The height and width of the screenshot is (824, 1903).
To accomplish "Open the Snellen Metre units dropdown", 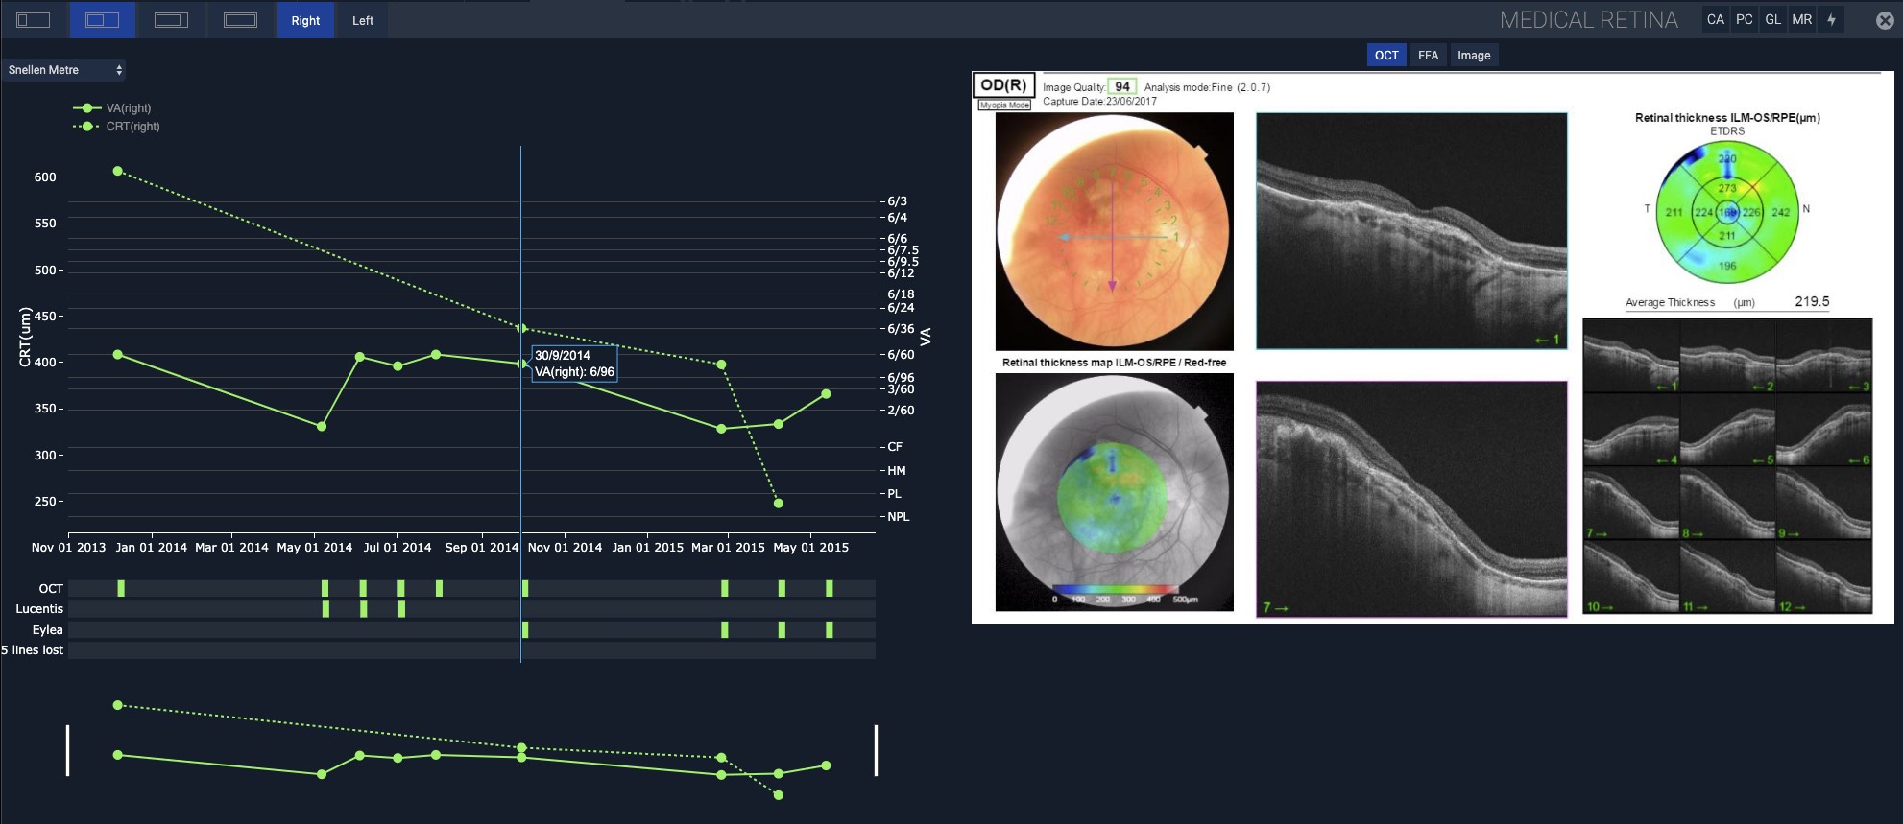I will coord(64,70).
